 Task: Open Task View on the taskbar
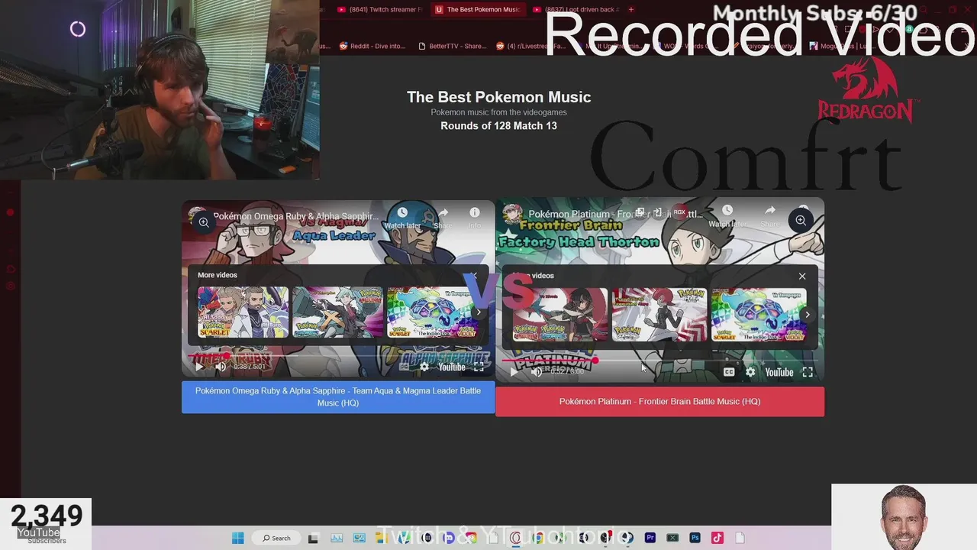pos(313,538)
